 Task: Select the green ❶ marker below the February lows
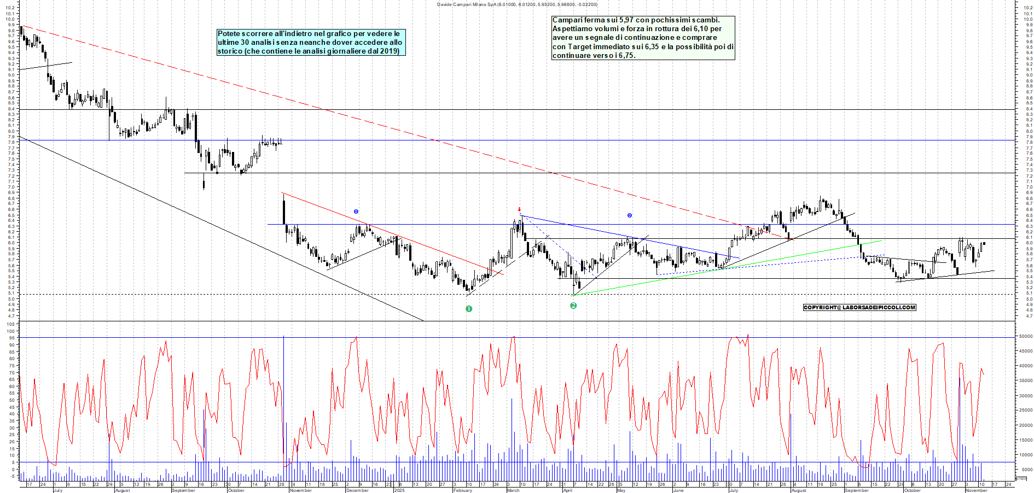(469, 309)
